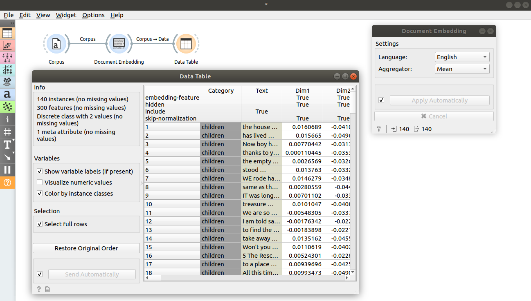The image size is (531, 301).
Task: Toggle the canvas grid icon
Action: point(7,132)
